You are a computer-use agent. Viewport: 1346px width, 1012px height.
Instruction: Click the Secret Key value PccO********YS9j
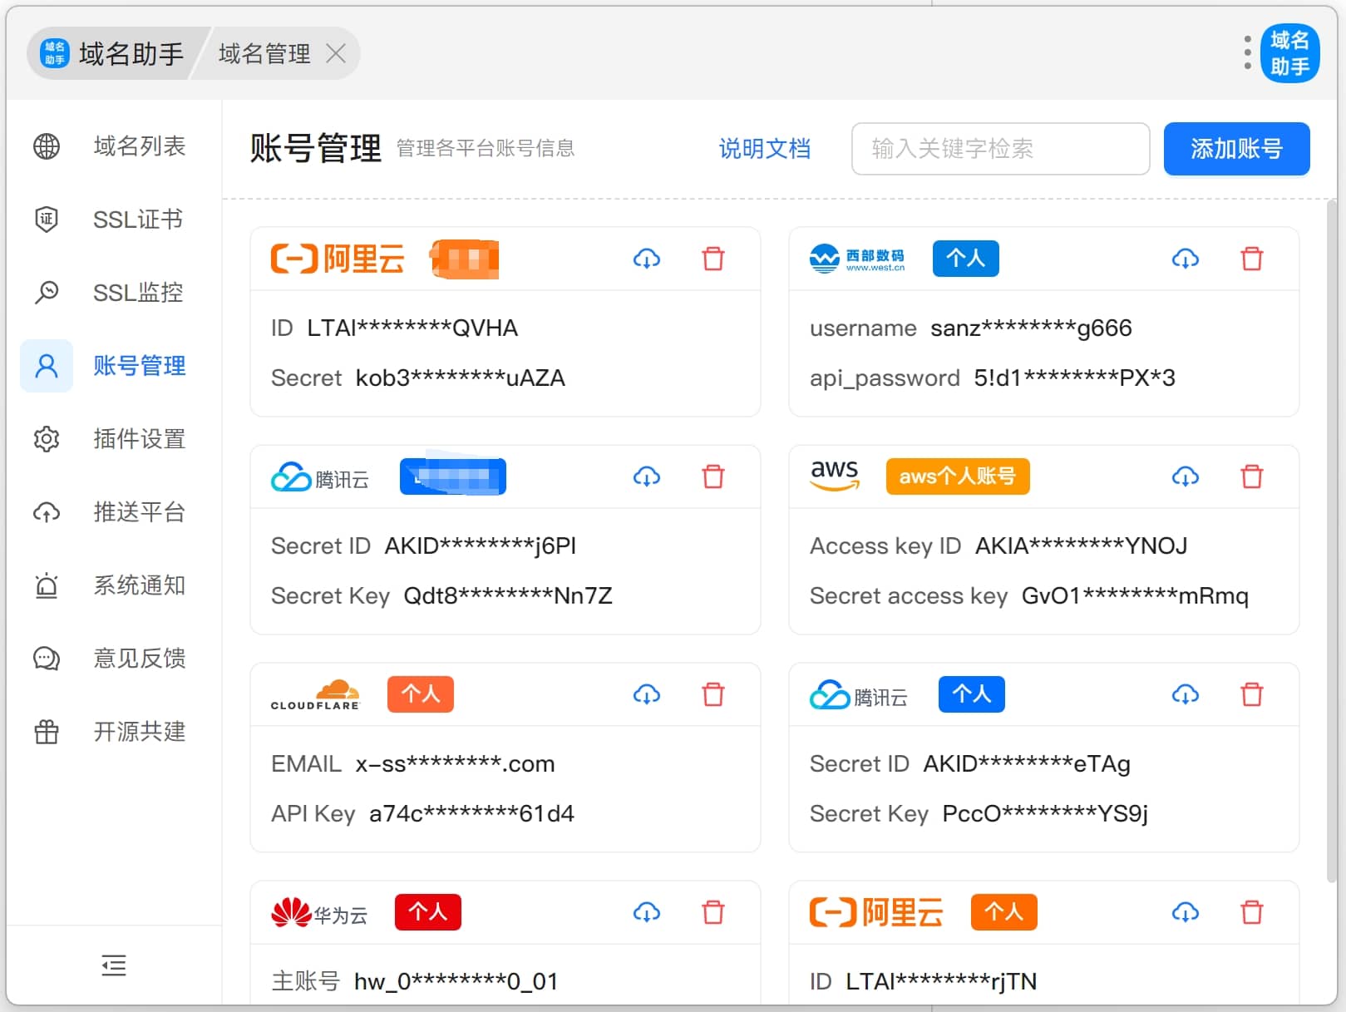point(1045,814)
